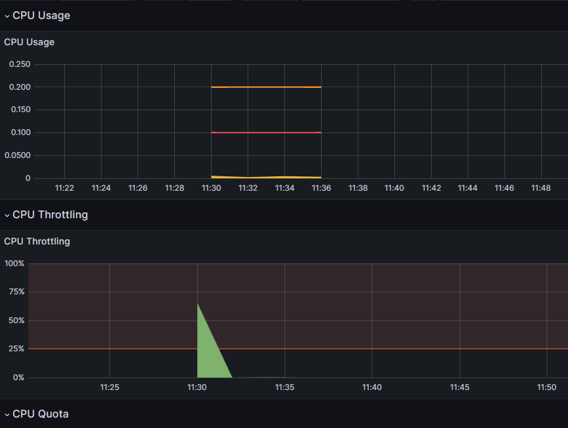
Task: Collapse the CPU Throttling row chevron
Action: (x=7, y=215)
